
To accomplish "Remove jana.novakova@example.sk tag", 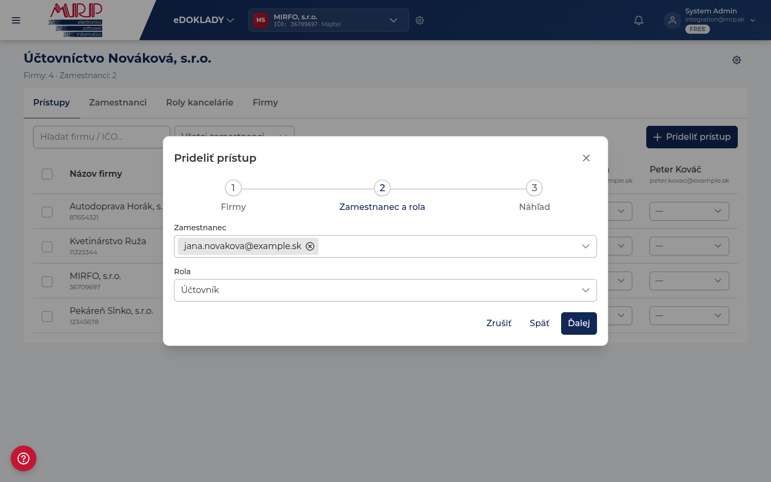I will point(310,246).
